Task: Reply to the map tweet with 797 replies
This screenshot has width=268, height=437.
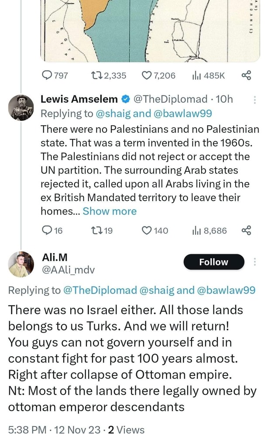Action: tap(47, 76)
